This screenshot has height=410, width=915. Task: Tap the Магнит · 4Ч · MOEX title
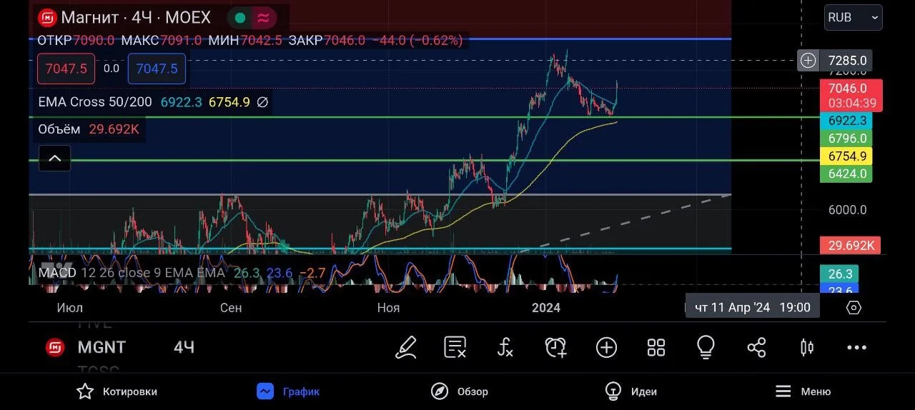pos(136,18)
